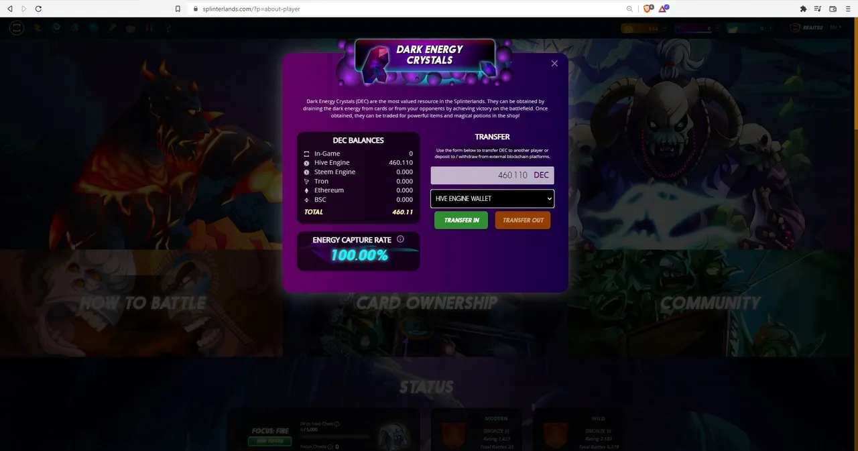858x451 pixels.
Task: Select the Hive Engine balance value 460.110
Action: point(401,163)
